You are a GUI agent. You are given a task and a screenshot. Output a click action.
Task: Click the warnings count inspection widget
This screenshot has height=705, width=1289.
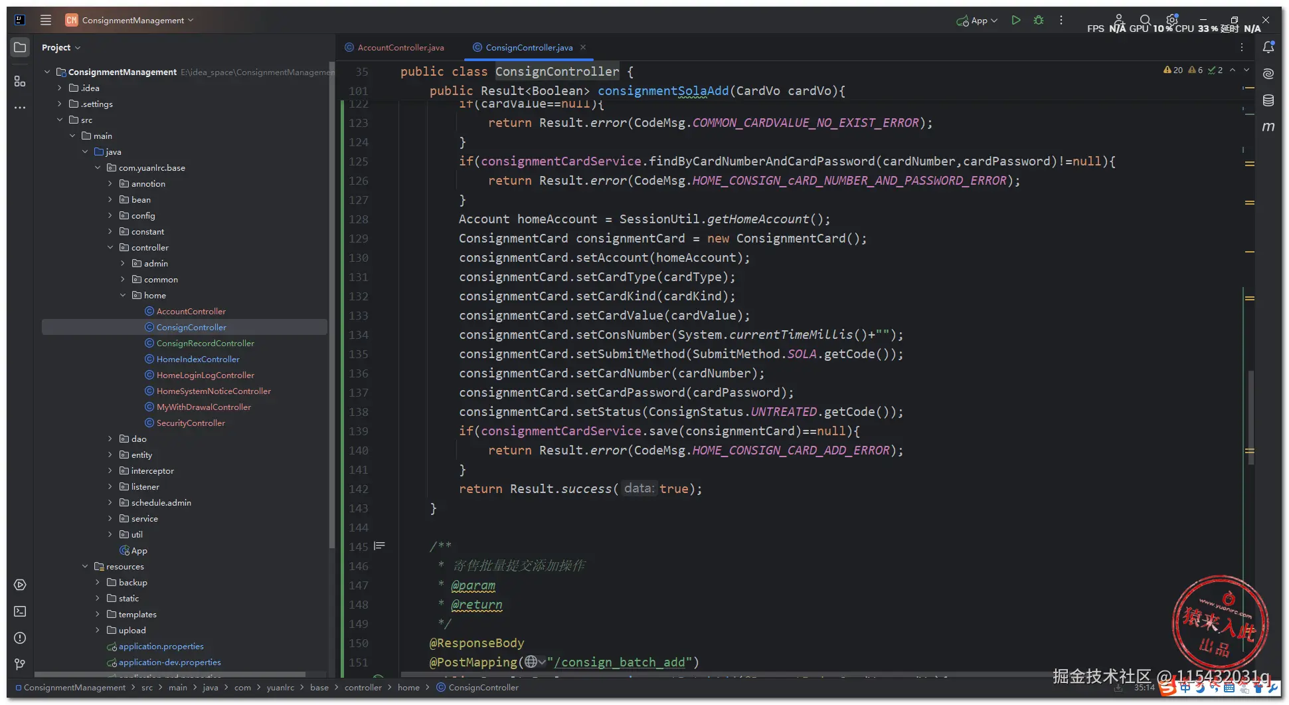pos(1173,70)
